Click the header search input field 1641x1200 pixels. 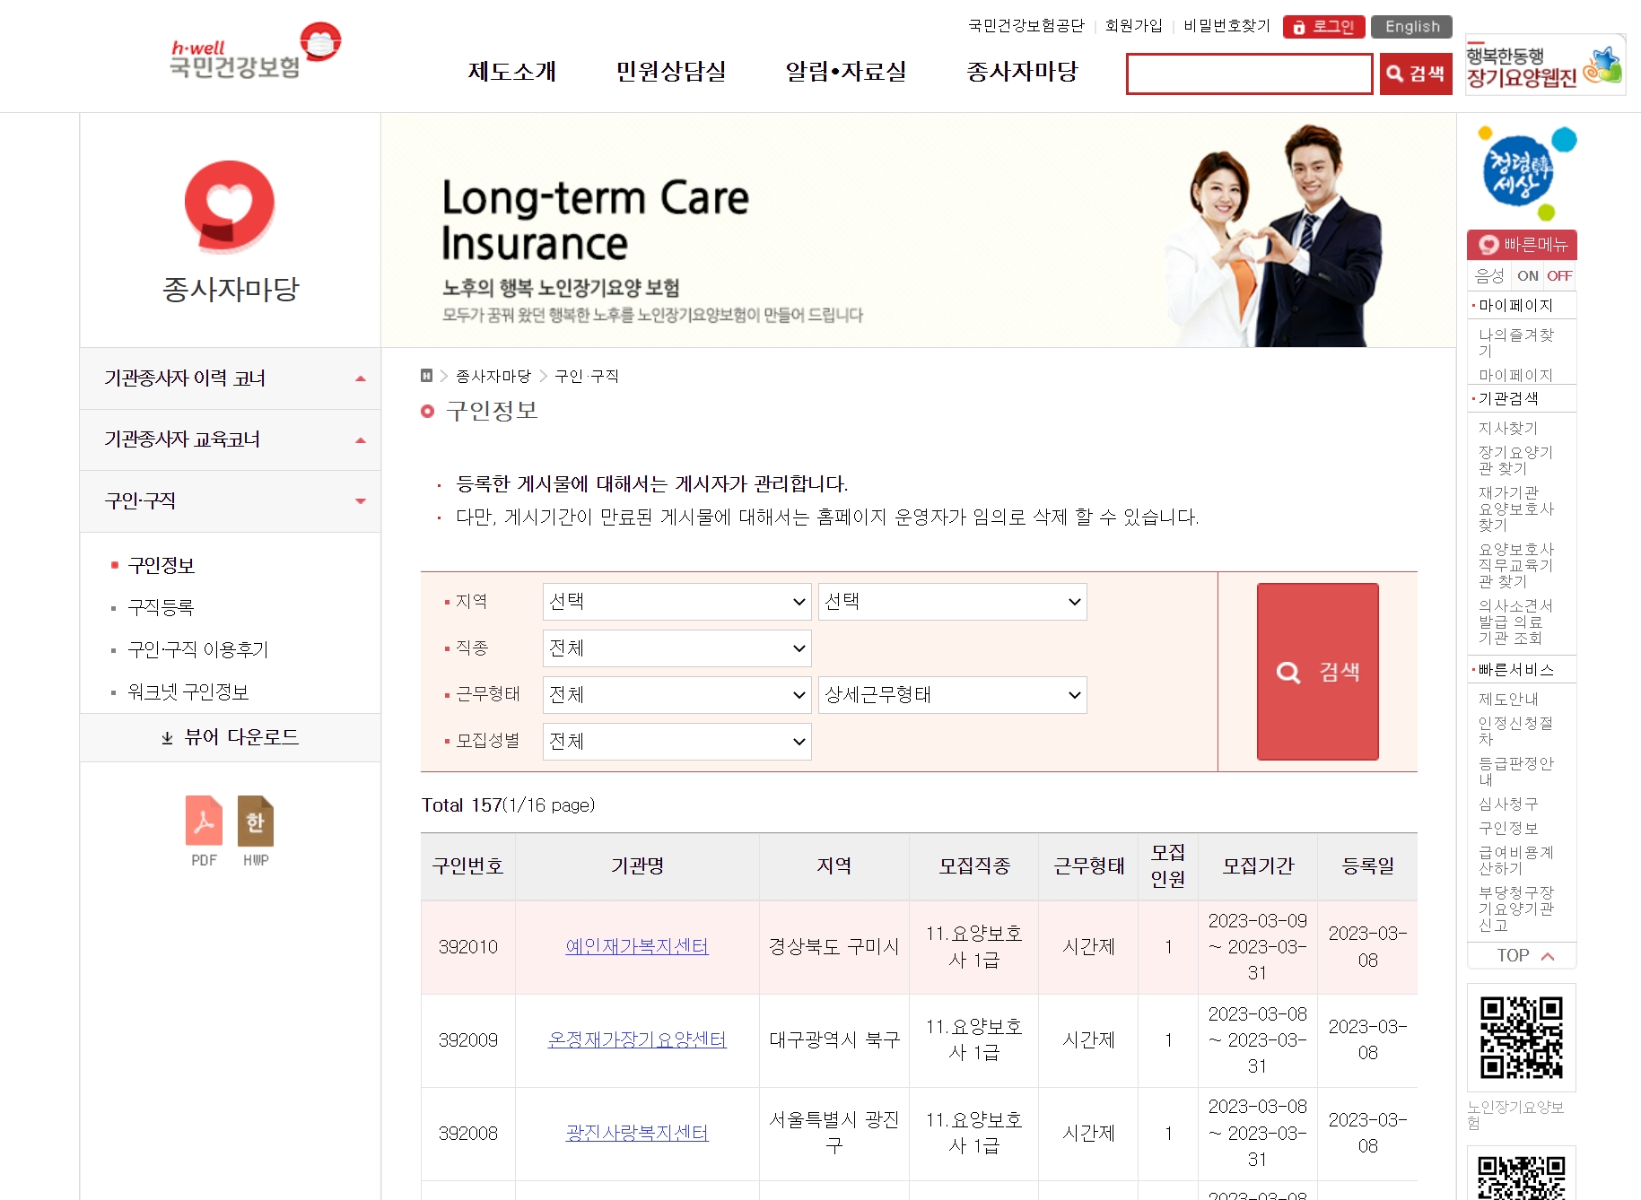point(1249,74)
